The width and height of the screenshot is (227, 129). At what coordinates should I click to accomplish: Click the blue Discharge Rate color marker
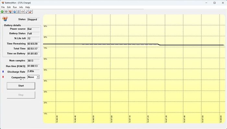pos(3,71)
